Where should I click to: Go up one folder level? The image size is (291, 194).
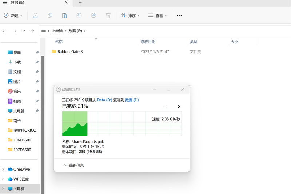click(33, 31)
